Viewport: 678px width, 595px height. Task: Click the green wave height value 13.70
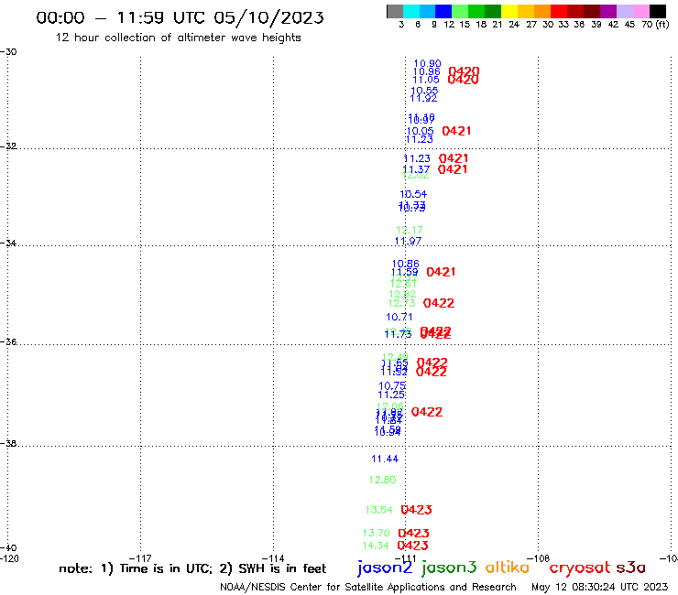point(377,533)
